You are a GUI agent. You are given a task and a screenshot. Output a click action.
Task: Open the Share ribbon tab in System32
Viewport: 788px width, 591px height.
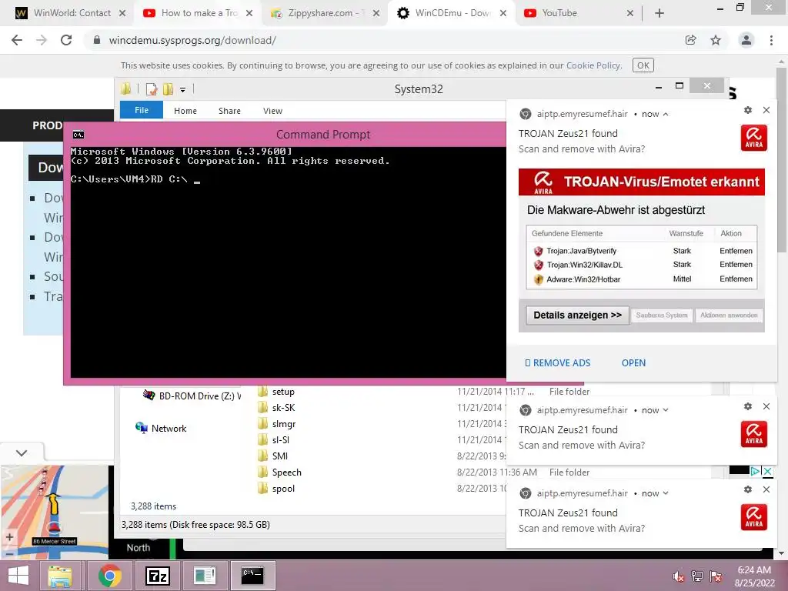[229, 111]
